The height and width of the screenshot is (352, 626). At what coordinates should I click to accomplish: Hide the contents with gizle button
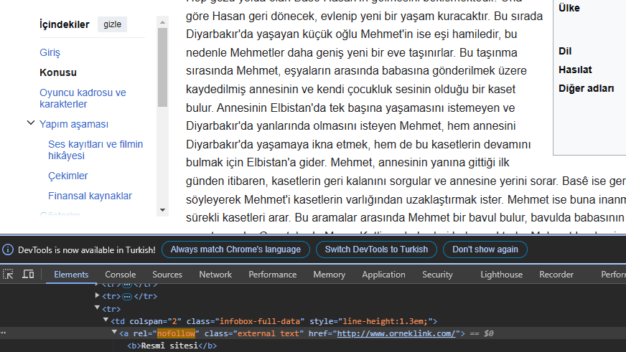click(112, 24)
